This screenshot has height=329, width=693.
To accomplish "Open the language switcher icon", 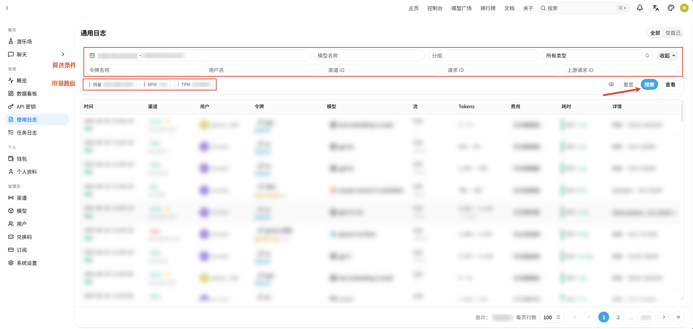I will [656, 8].
